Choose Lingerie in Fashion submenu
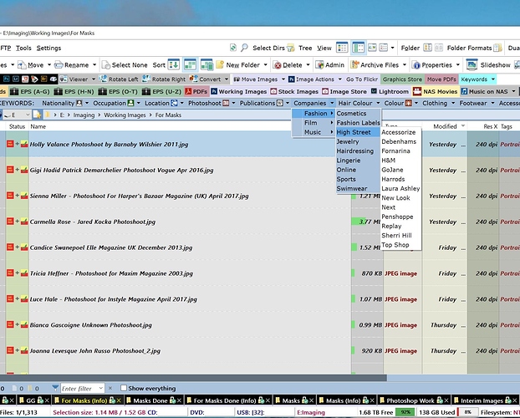520x418 pixels. click(349, 161)
